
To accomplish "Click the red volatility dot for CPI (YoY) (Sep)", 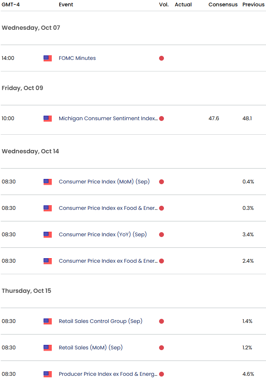I will pyautogui.click(x=161, y=234).
